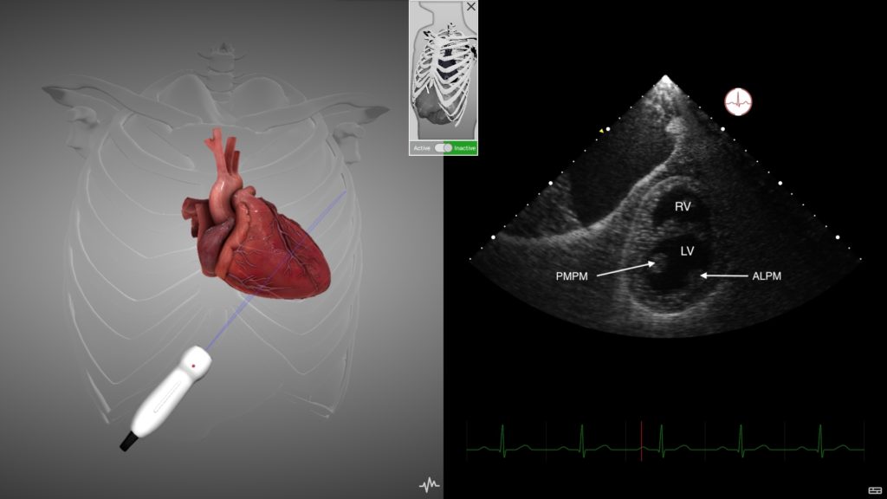Click the yellow orientation marker on the sector
This screenshot has height=499, width=887.
601,132
